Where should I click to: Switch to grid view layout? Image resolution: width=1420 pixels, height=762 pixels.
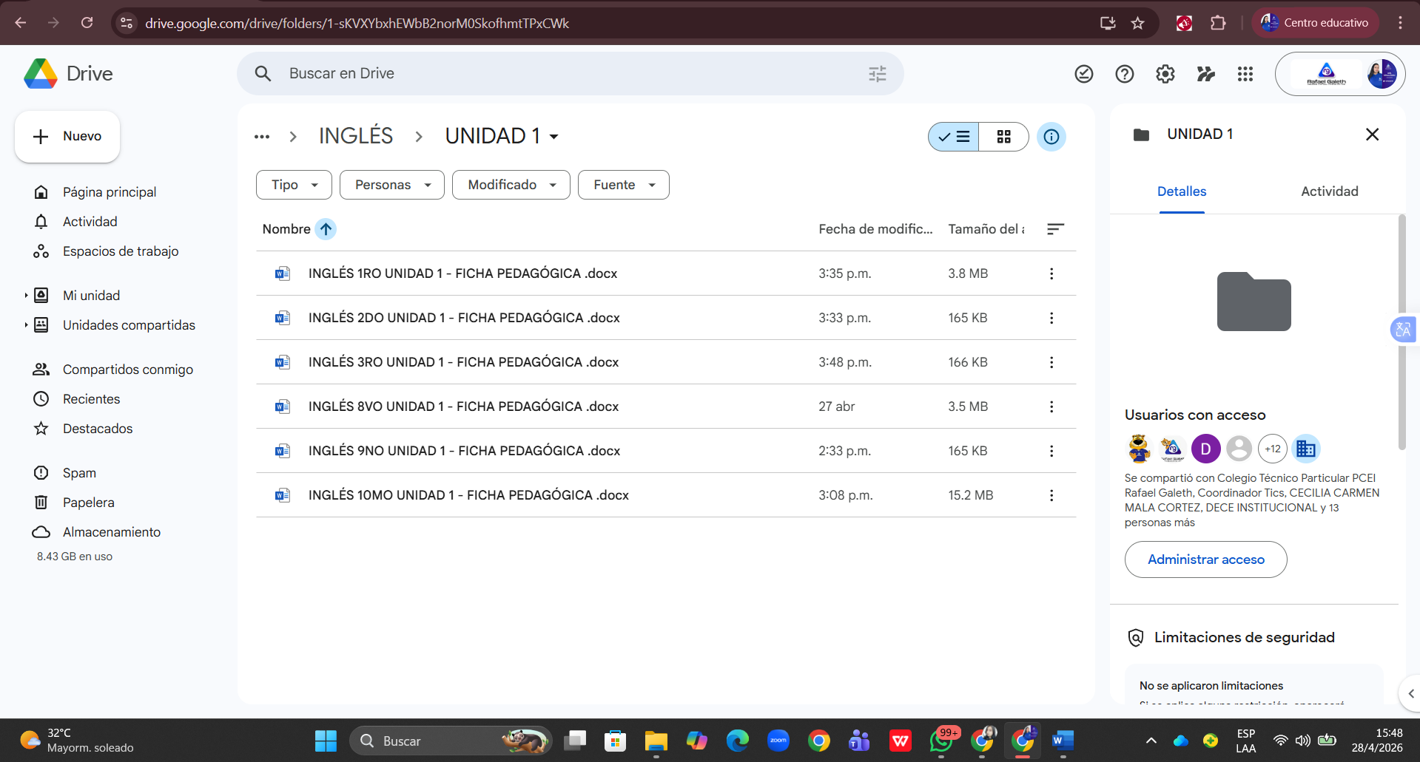coord(1003,137)
